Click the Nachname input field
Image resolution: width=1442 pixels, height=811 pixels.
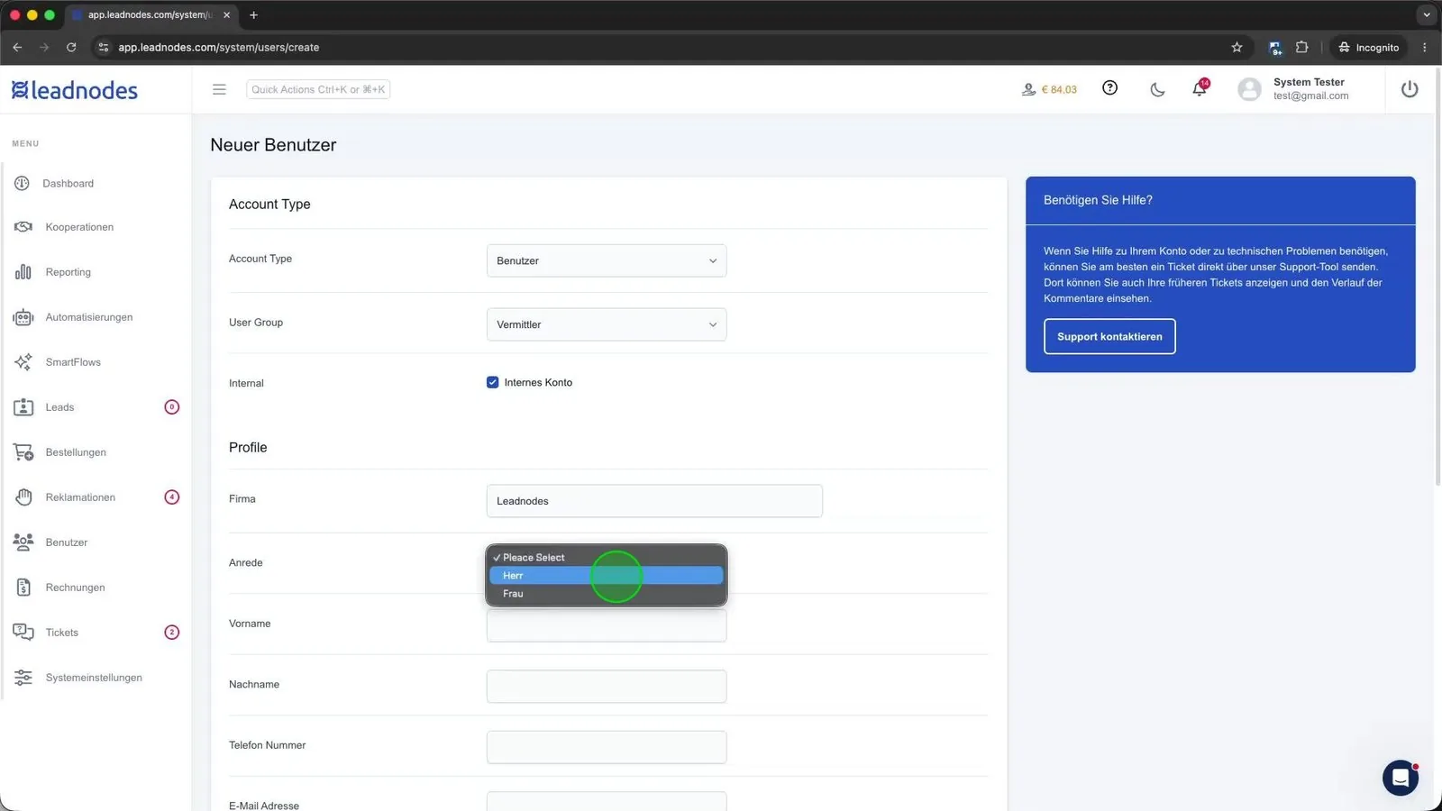pos(607,687)
